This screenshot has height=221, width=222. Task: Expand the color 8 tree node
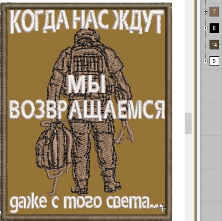point(206,28)
